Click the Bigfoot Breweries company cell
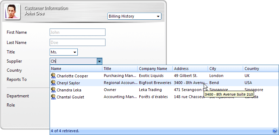The width and height of the screenshot is (279, 135). pos(155,83)
